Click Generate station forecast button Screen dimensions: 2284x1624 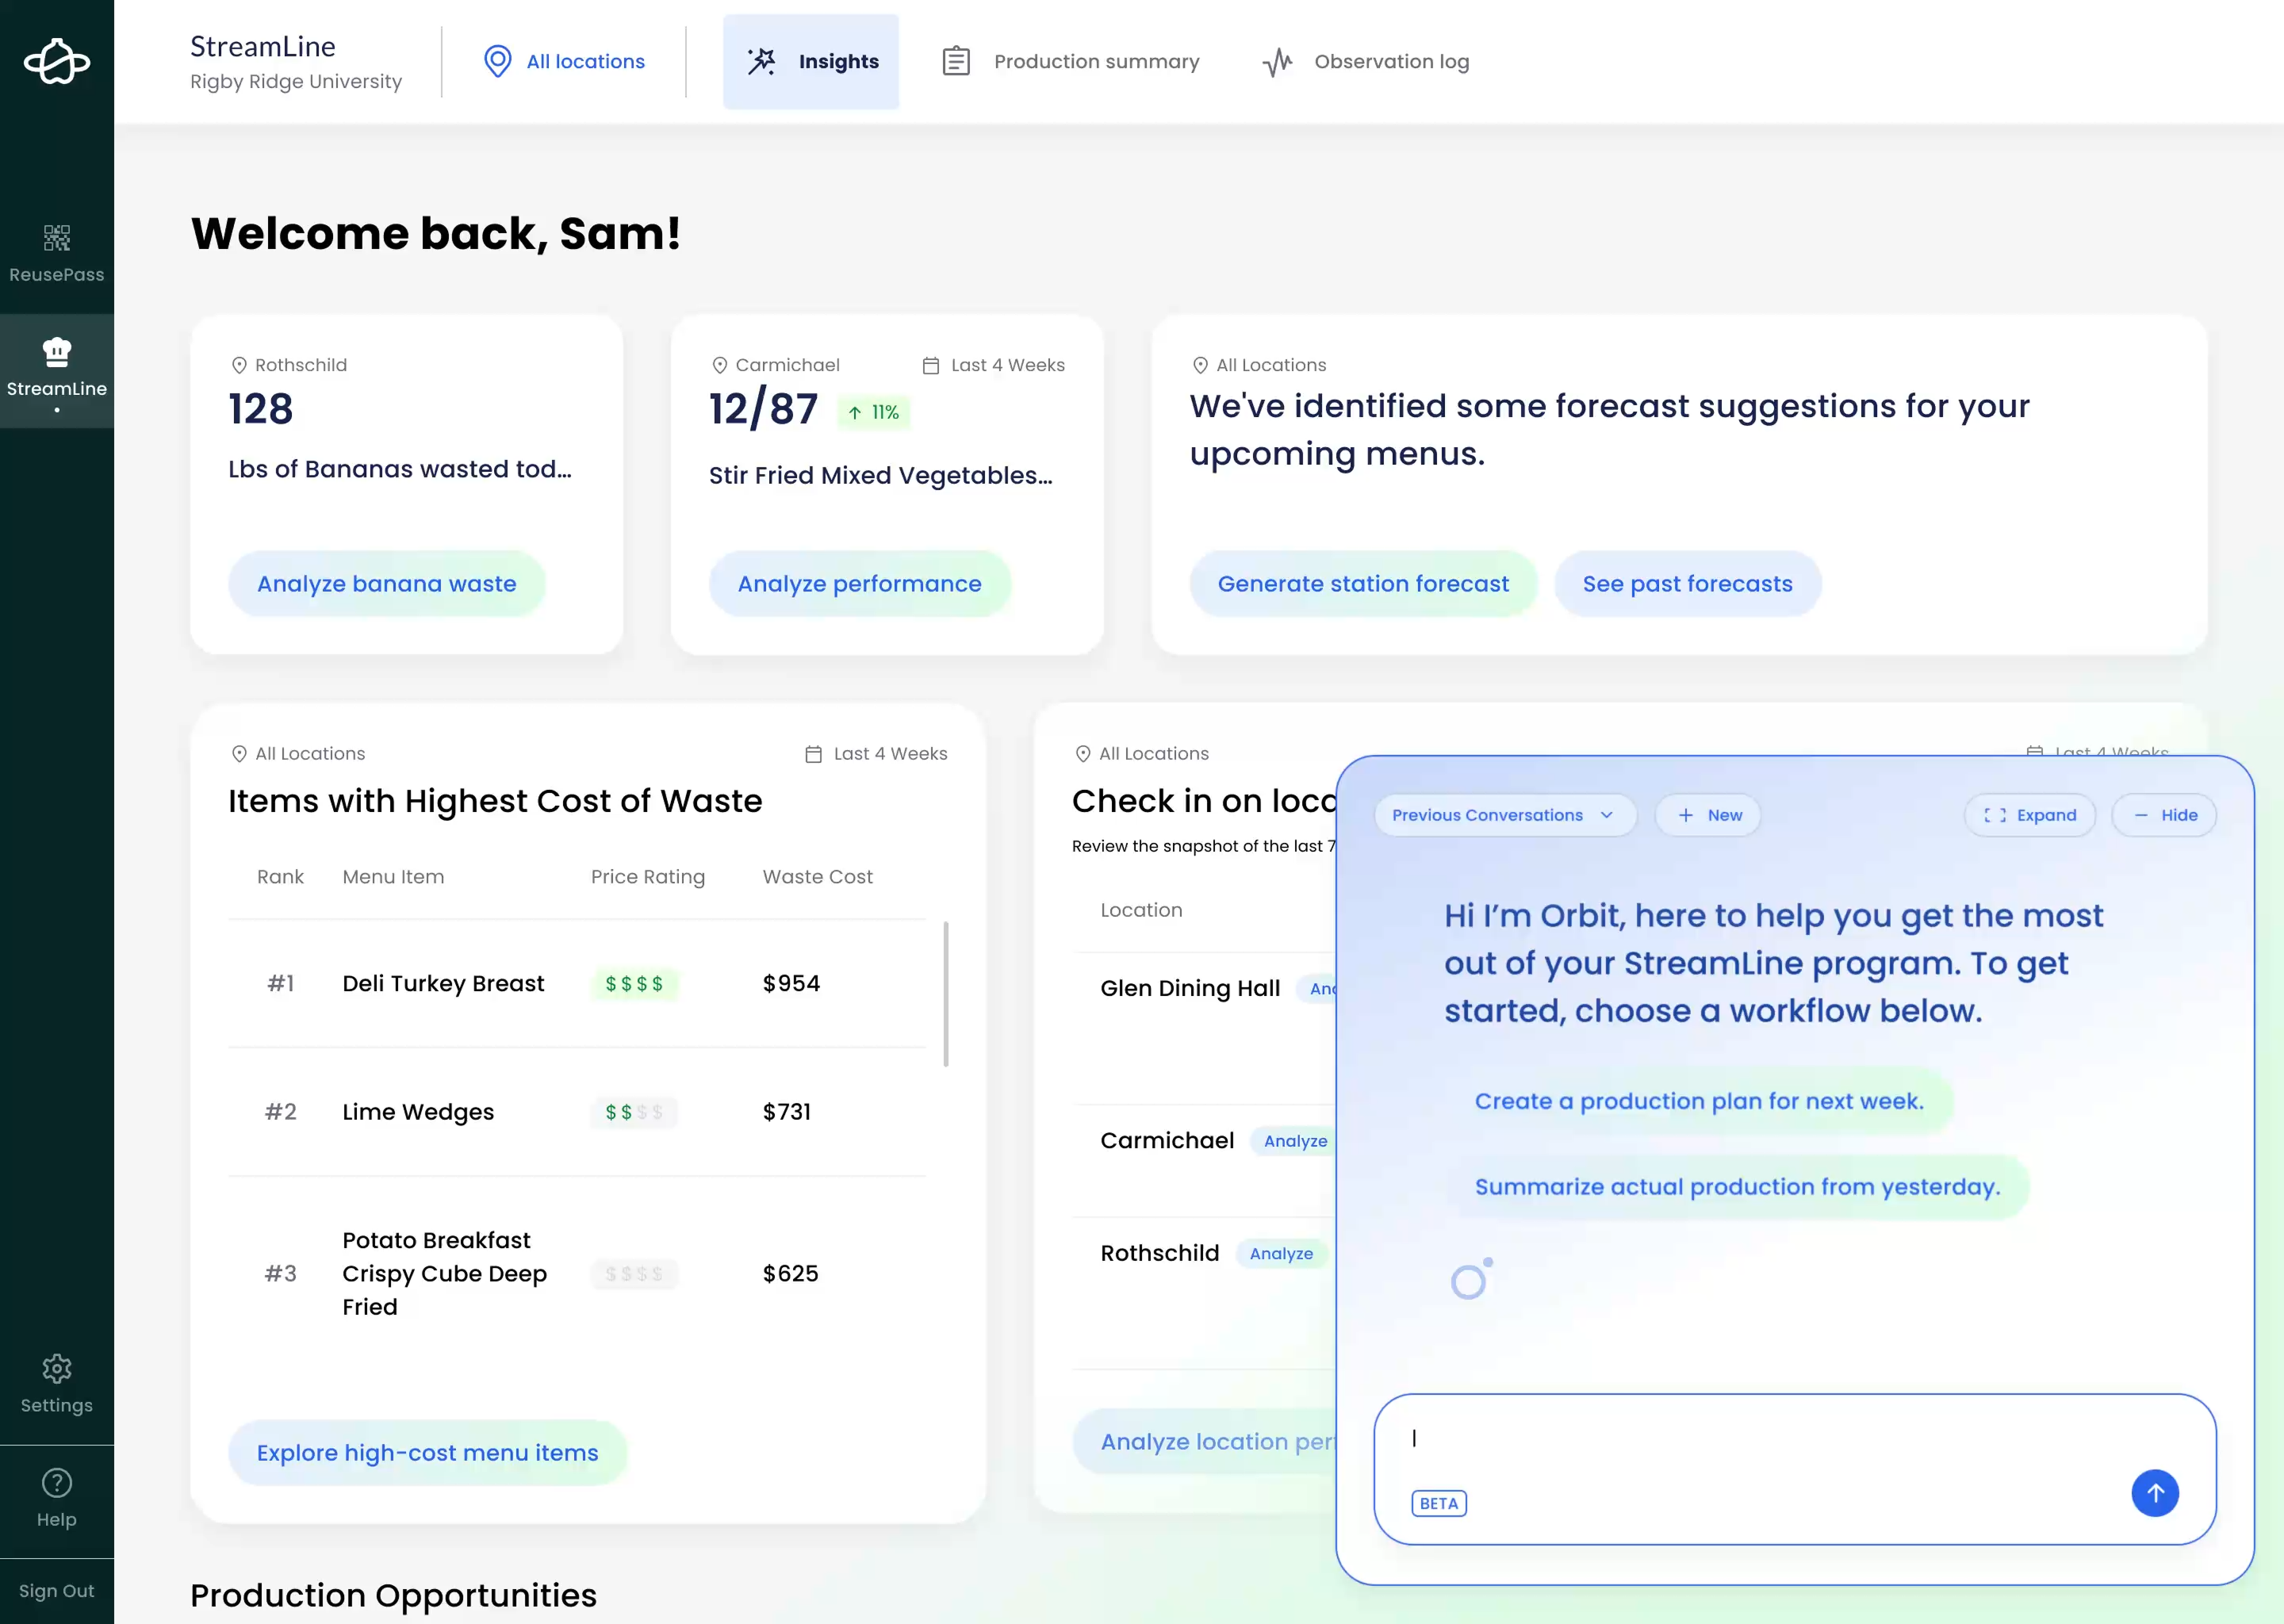[1363, 583]
